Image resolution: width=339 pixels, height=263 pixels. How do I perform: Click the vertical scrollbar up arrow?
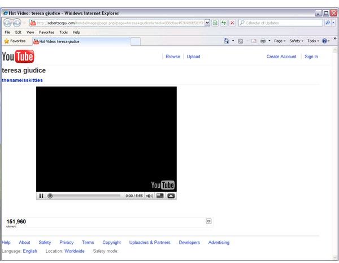[334, 50]
